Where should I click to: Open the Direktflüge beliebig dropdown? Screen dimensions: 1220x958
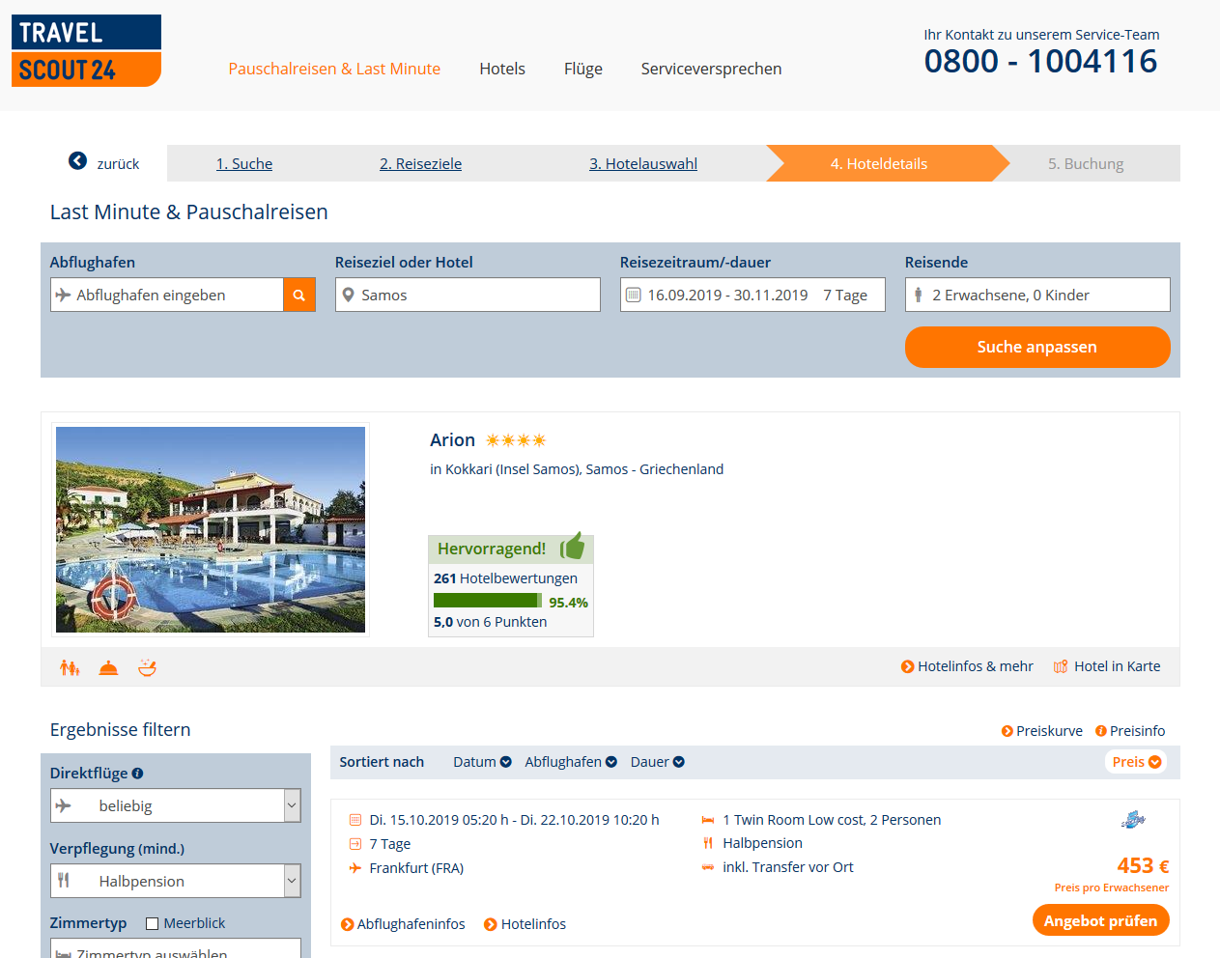click(176, 805)
